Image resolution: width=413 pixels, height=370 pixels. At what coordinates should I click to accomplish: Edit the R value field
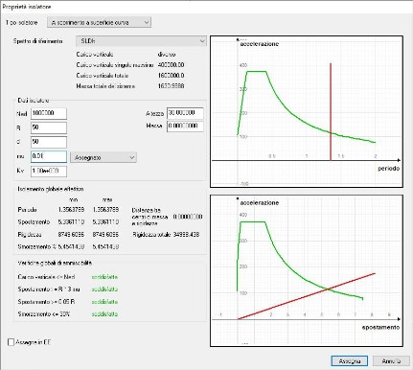tap(49, 127)
